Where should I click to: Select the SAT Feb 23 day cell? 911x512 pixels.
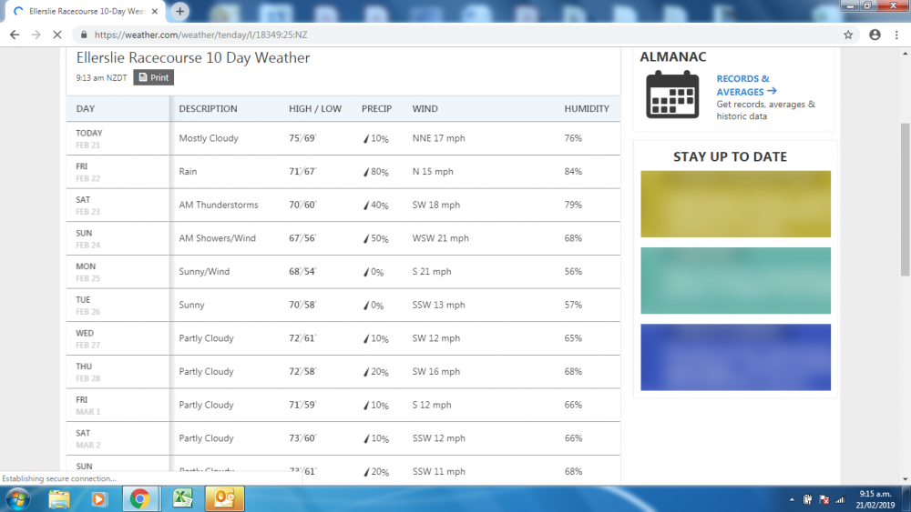coord(118,206)
